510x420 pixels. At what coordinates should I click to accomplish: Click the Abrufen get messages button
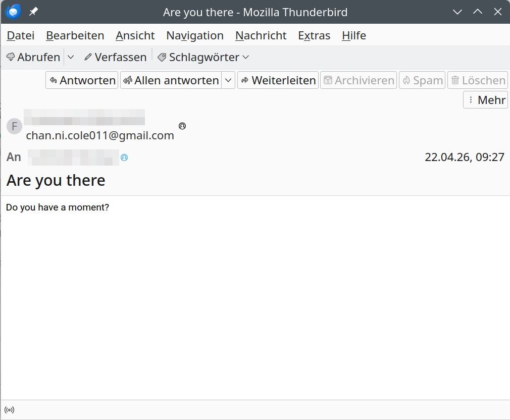(x=33, y=57)
